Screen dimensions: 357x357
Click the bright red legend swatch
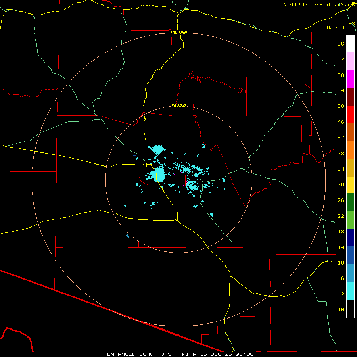point(350,114)
